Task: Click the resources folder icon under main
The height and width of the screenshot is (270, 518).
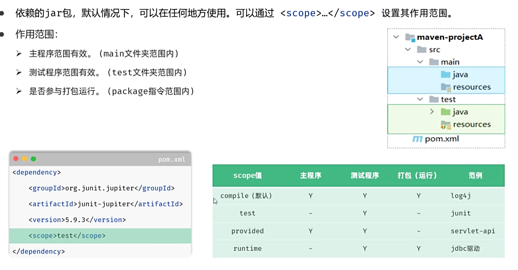Action: coord(446,87)
